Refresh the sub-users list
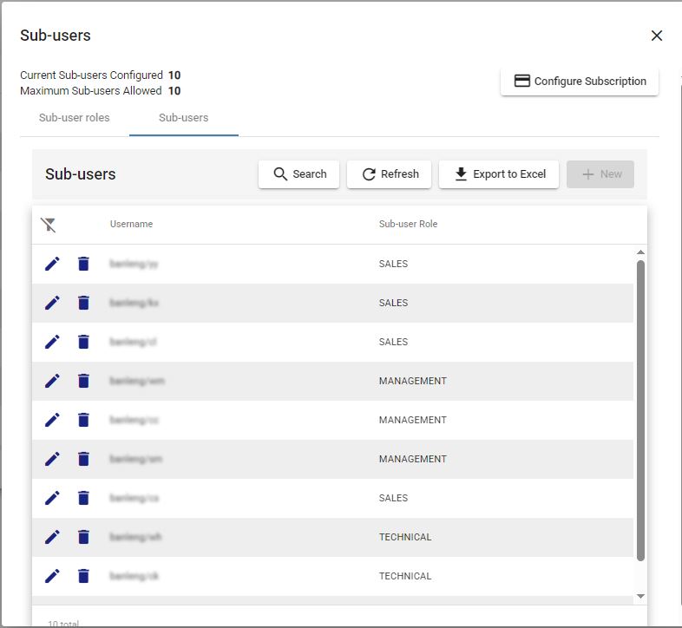The width and height of the screenshot is (682, 628). 390,174
